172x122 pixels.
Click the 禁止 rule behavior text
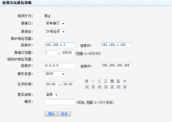47,16
